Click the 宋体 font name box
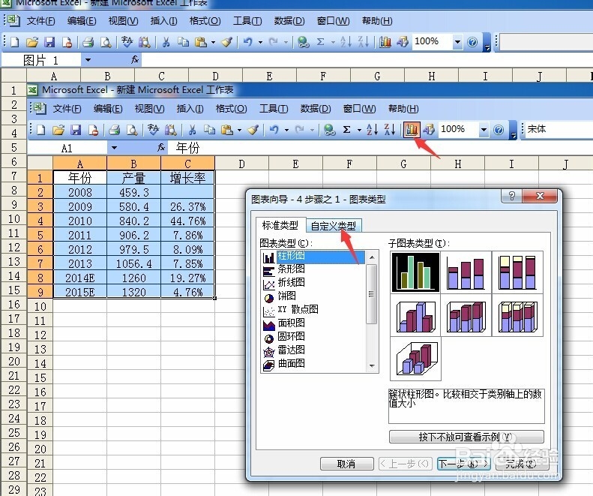The width and height of the screenshot is (593, 496). 559,130
